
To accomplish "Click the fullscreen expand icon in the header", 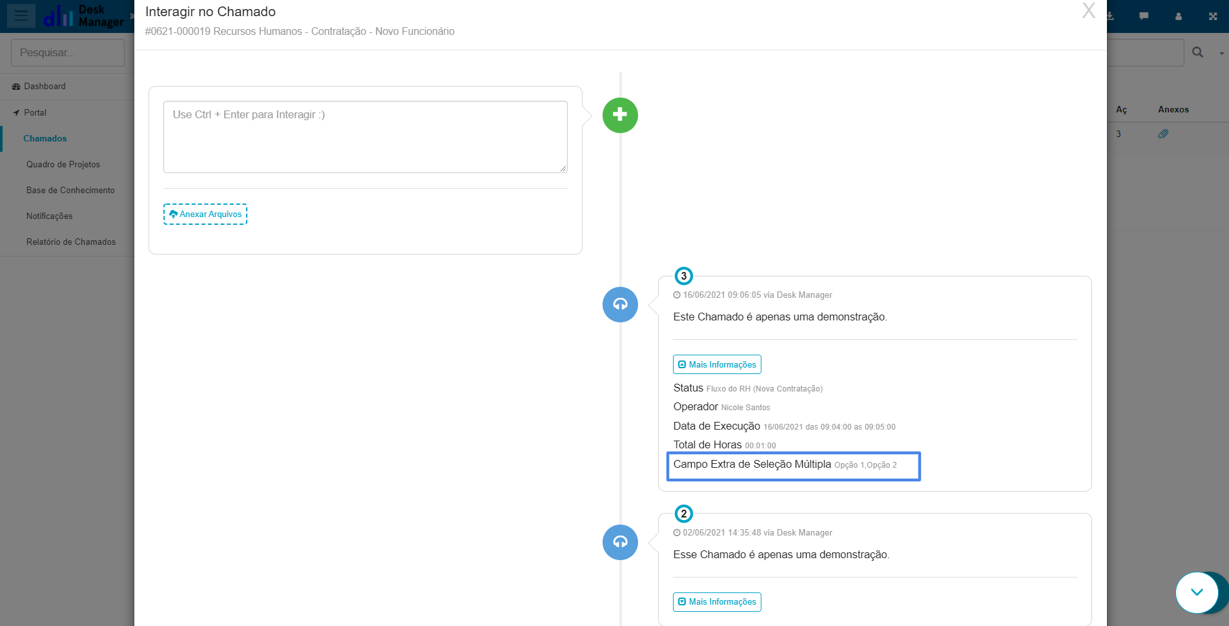I will pos(1213,16).
